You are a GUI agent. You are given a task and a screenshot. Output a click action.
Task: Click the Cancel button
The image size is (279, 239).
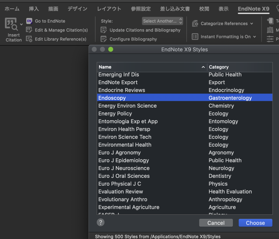(216, 223)
